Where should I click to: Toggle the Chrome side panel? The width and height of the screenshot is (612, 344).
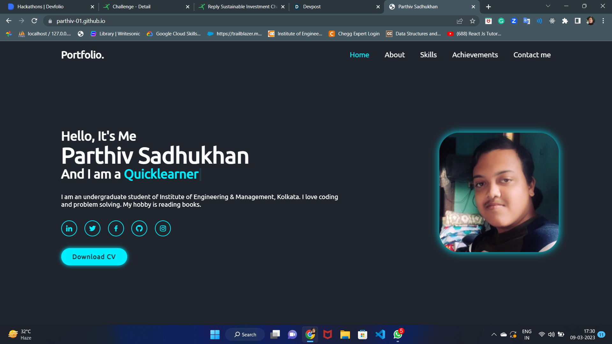[578, 21]
